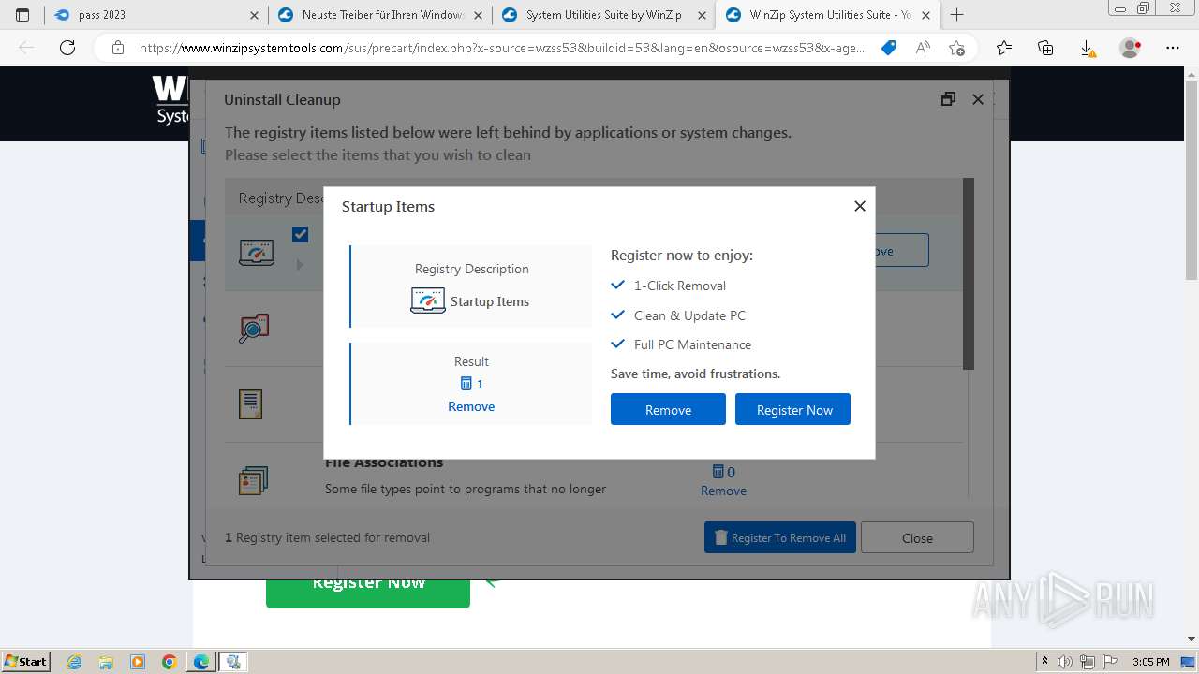Switch to the 'pass 2023' tab

(x=155, y=15)
